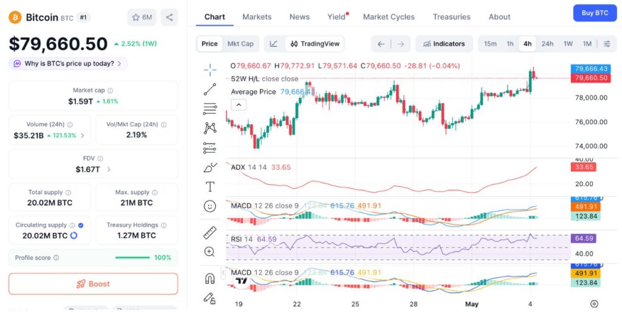
Task: Click the RSI 14 indicator label
Action: tap(242, 240)
